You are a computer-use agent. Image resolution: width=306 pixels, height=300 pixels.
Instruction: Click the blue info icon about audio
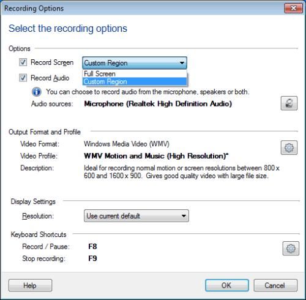click(37, 92)
